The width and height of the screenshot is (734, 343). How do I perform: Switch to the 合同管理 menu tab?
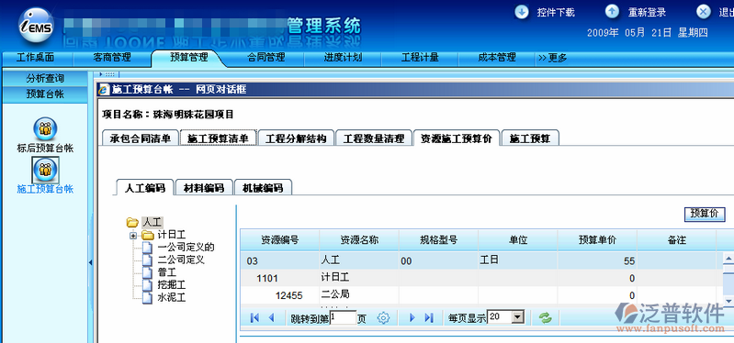265,58
